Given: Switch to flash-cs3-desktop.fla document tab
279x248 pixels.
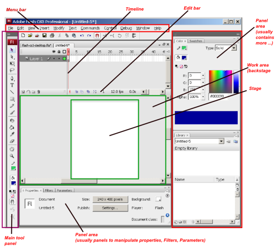Looking at the screenshot, I should 36,45.
